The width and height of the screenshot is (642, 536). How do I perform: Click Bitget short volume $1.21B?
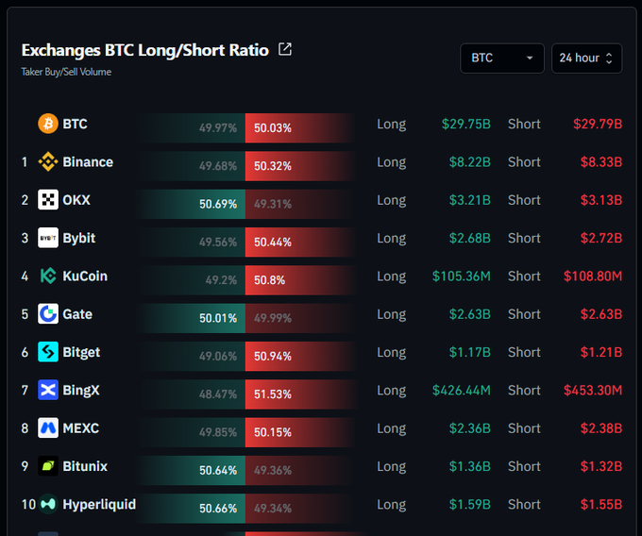(601, 352)
